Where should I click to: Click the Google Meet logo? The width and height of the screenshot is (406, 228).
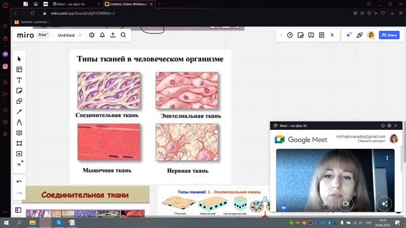[301, 139]
